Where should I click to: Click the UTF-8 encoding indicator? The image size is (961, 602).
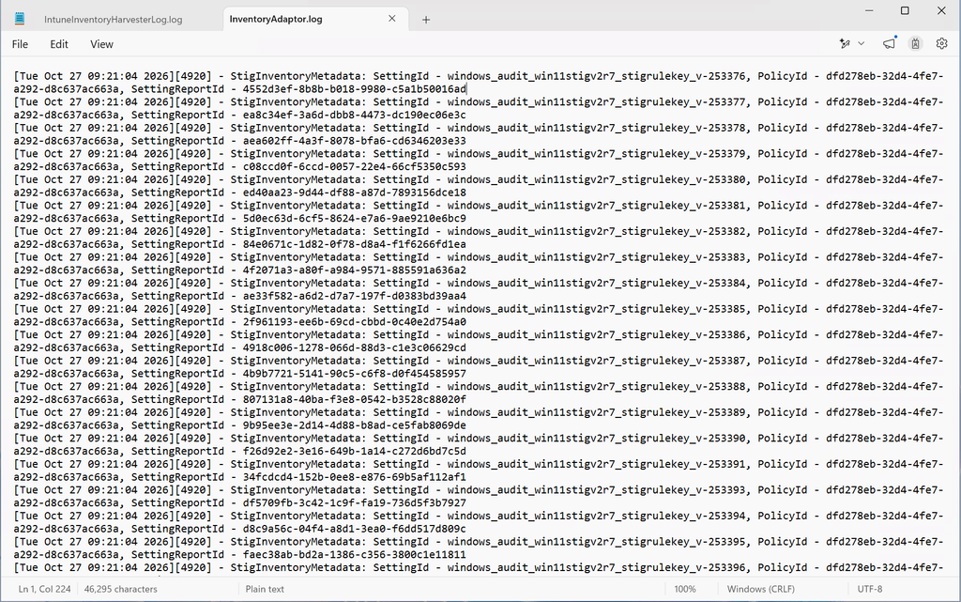pyautogui.click(x=870, y=589)
